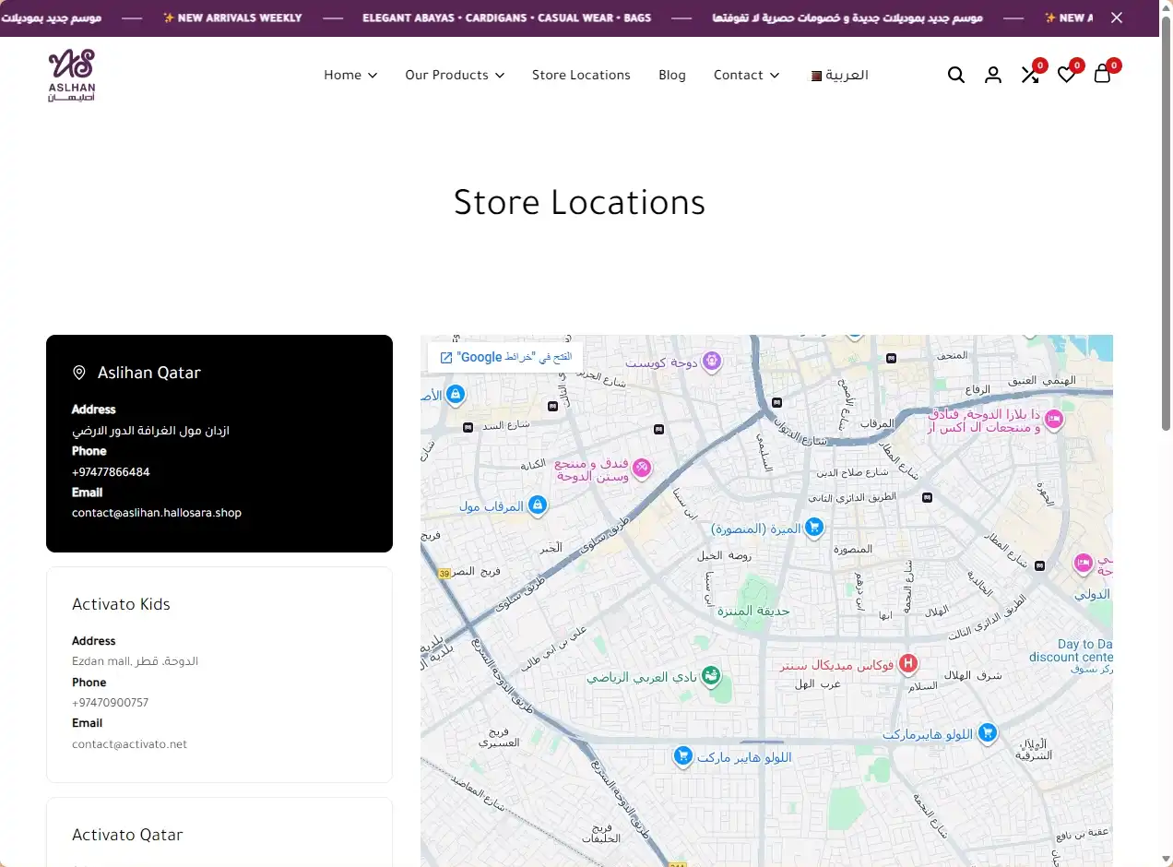Open the wishlist heart icon

coord(1066,75)
